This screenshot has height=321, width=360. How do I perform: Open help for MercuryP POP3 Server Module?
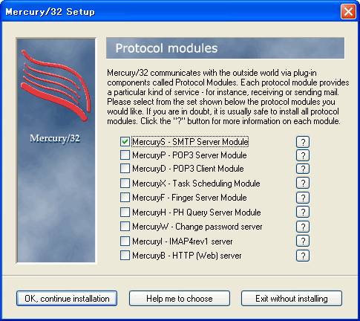[303, 155]
